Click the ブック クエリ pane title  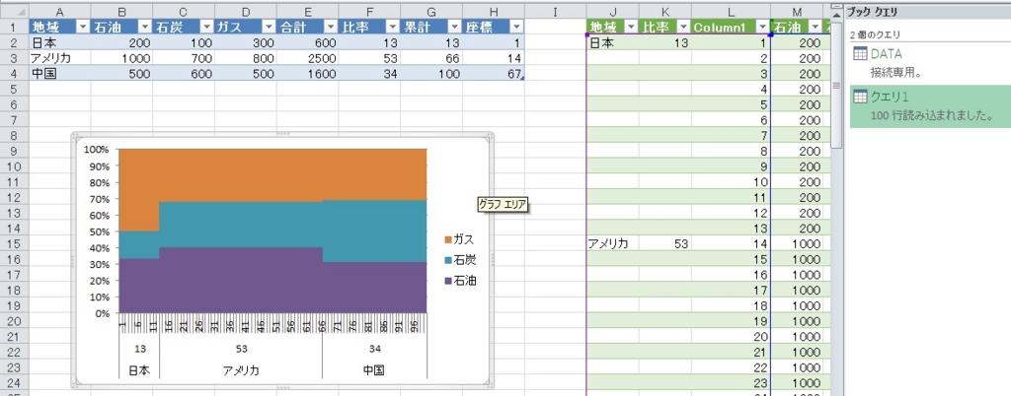click(873, 12)
